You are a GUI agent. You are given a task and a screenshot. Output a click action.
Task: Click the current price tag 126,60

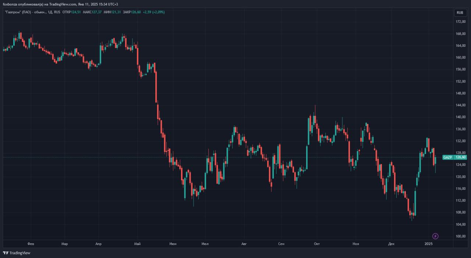(x=461, y=157)
